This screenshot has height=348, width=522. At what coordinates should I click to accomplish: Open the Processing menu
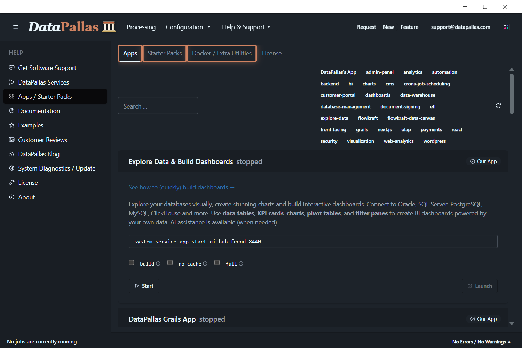click(141, 27)
